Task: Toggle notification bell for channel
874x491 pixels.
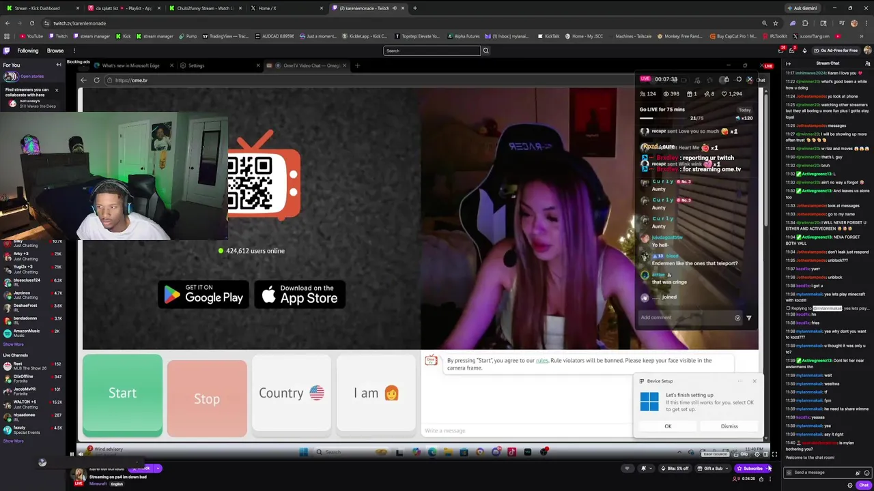Action: tap(643, 468)
